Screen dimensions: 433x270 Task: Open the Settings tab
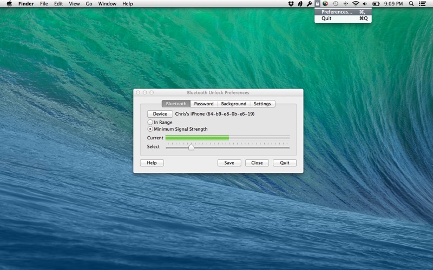point(263,104)
